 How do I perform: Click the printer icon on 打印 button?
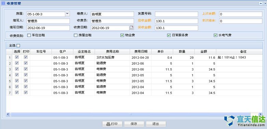click(108, 124)
